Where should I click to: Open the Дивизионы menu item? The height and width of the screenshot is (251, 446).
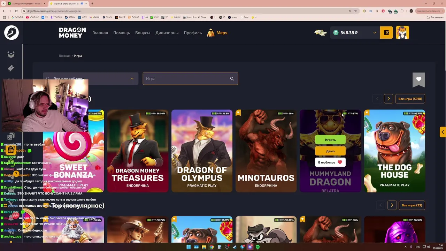pos(167,33)
